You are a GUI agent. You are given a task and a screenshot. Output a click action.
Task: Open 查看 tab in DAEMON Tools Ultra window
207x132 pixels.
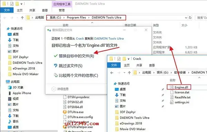[45, 10]
